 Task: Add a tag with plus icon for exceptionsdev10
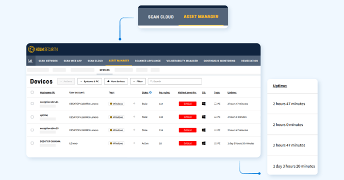pyautogui.click(x=134, y=130)
